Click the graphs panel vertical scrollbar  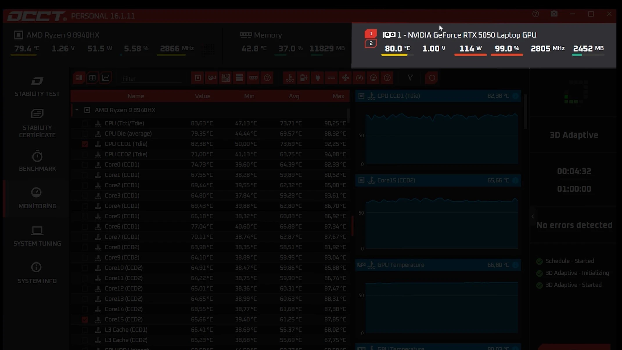[x=525, y=112]
